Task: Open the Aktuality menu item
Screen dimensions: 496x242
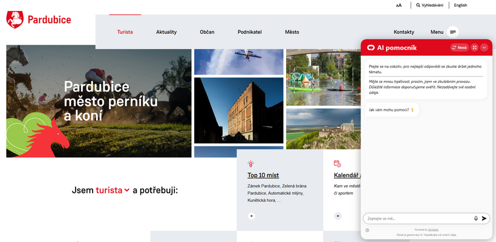Action: [166, 32]
